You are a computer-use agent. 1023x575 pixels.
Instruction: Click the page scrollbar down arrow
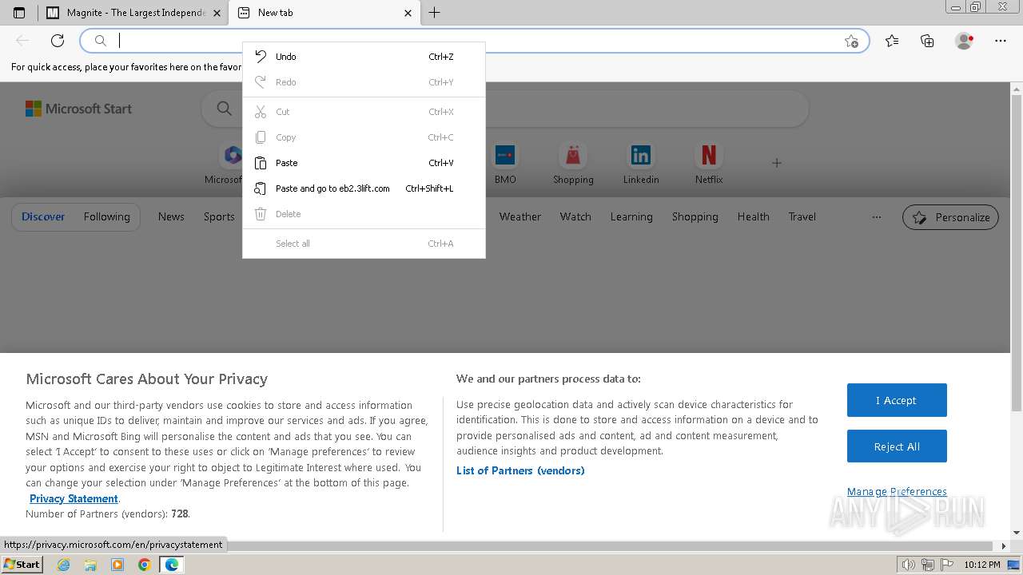1017,533
